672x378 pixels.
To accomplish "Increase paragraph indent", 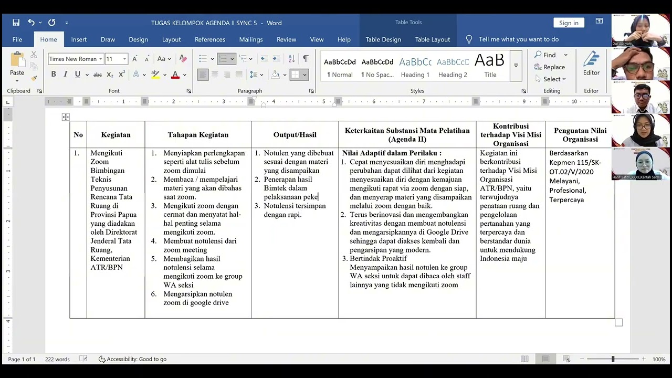I will coord(277,59).
